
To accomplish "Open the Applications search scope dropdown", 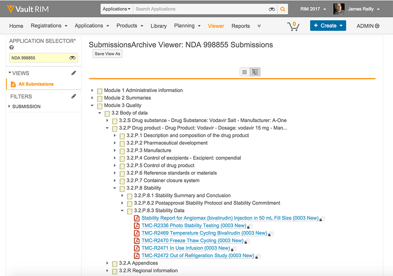I will click(117, 9).
